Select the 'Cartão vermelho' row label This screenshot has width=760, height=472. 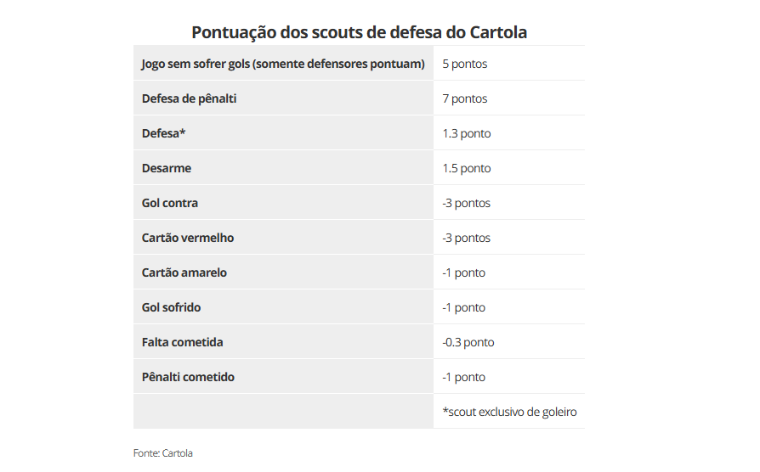click(x=188, y=239)
